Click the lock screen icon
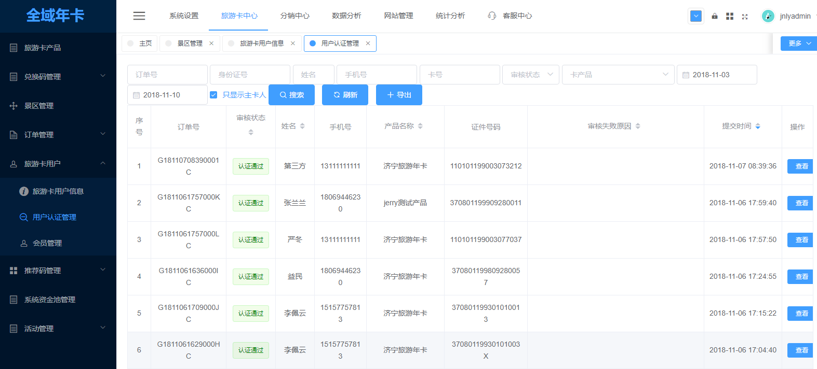817x369 pixels. click(x=715, y=16)
